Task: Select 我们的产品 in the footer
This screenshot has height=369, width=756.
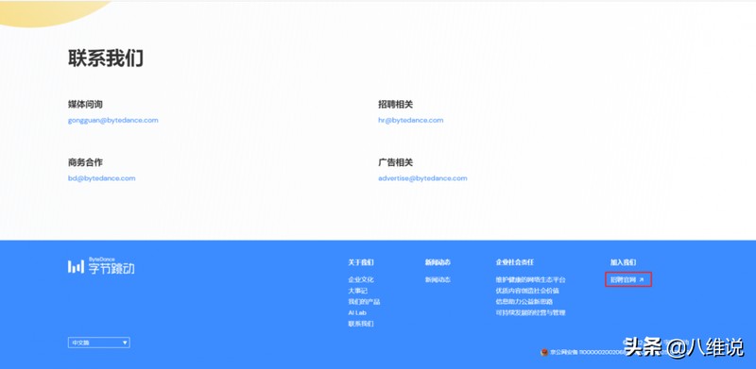Action: coord(364,302)
